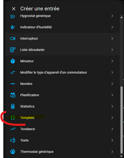Click the green Template curly braces icon
Viewport: 124px width, 158px height.
pos(13,118)
